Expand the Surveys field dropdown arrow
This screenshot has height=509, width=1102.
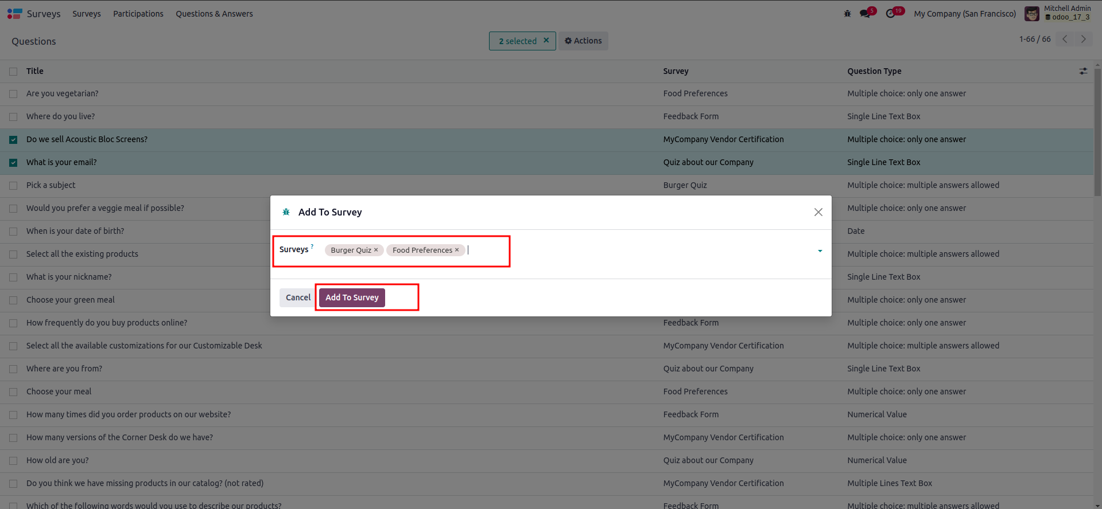(x=820, y=250)
